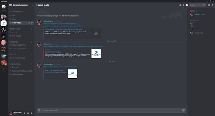The image size is (215, 116).
Task: Open the TRM server icon
Action: click(4, 56)
